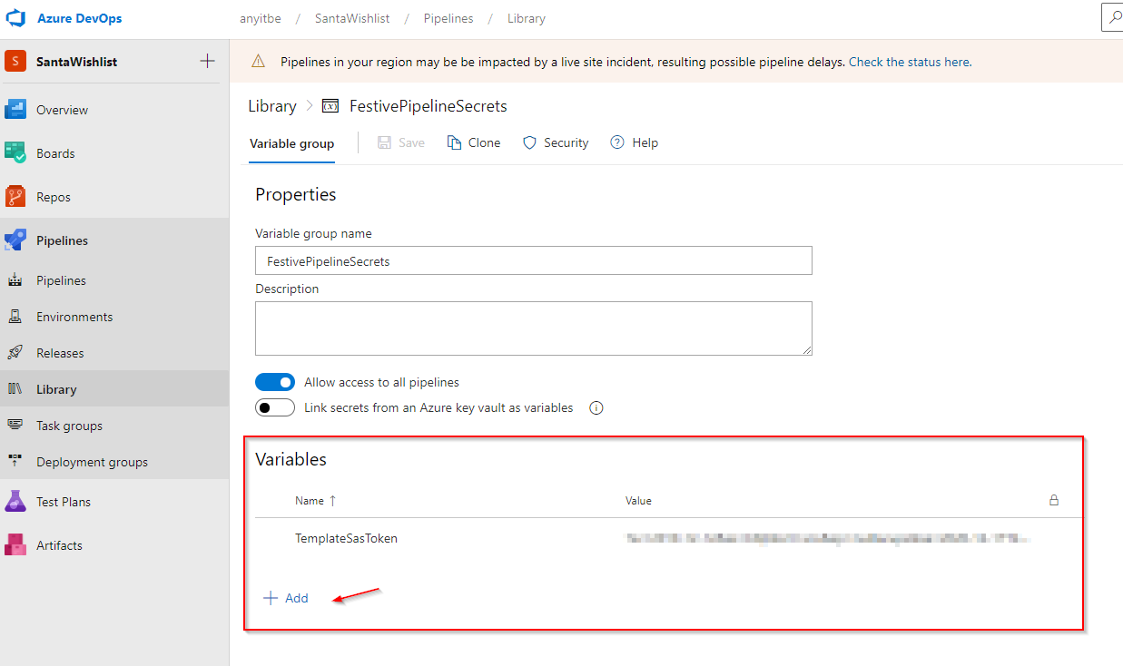Image resolution: width=1123 pixels, height=666 pixels.
Task: Click the Variable group name input field
Action: 534,260
